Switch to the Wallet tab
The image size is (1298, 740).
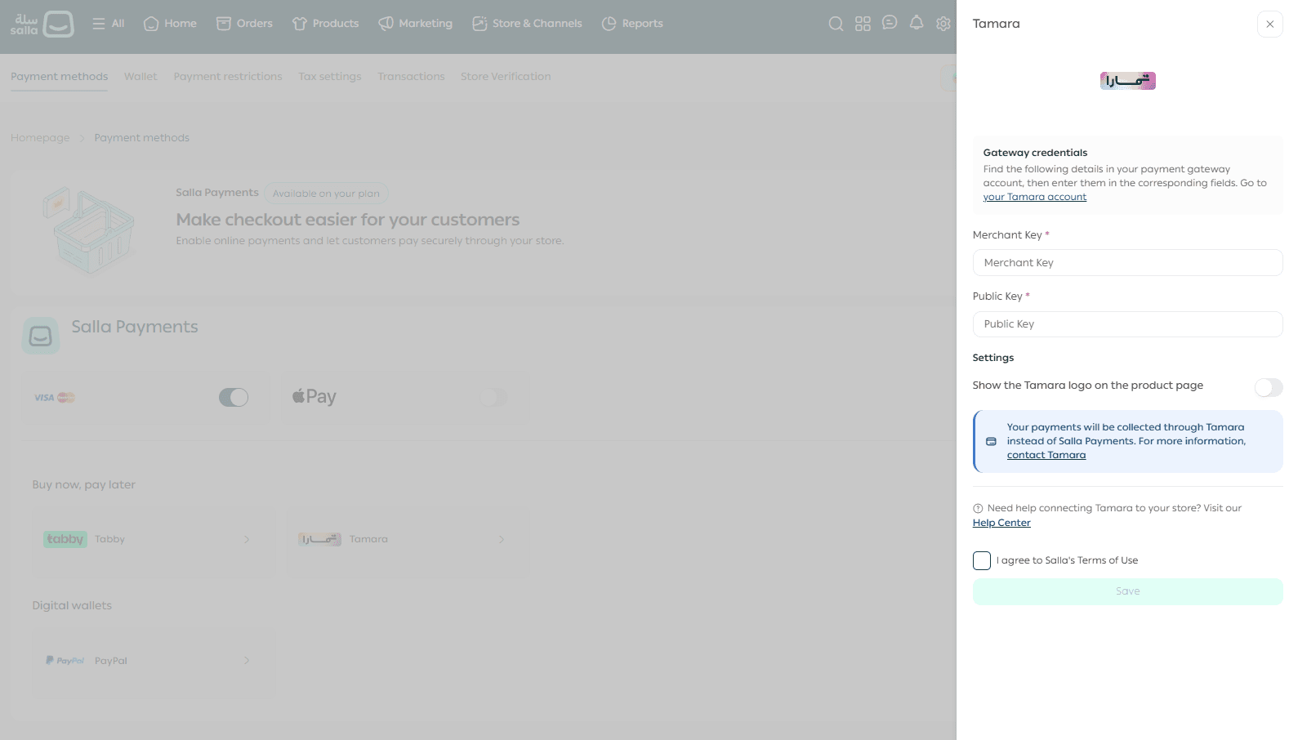[141, 77]
